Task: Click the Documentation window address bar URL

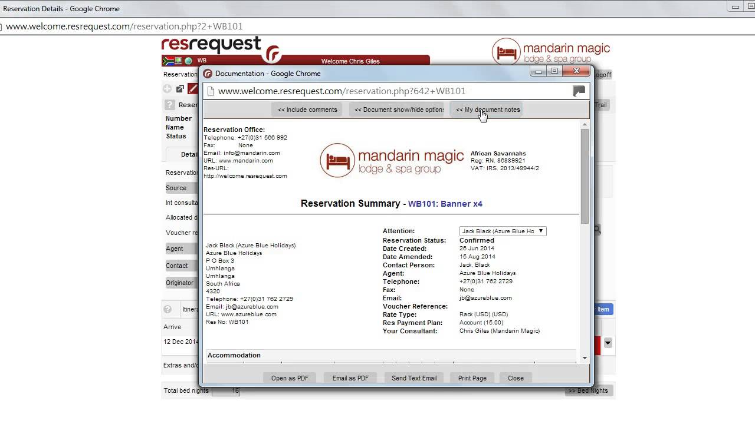Action: [x=342, y=91]
